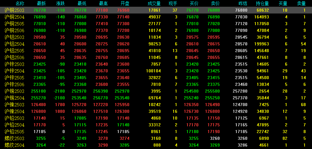
Task: Click 沪锌2504 volume 100104
Action: coord(153,71)
